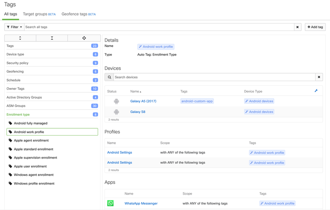Click the crosshair locate tag button

click(x=84, y=38)
